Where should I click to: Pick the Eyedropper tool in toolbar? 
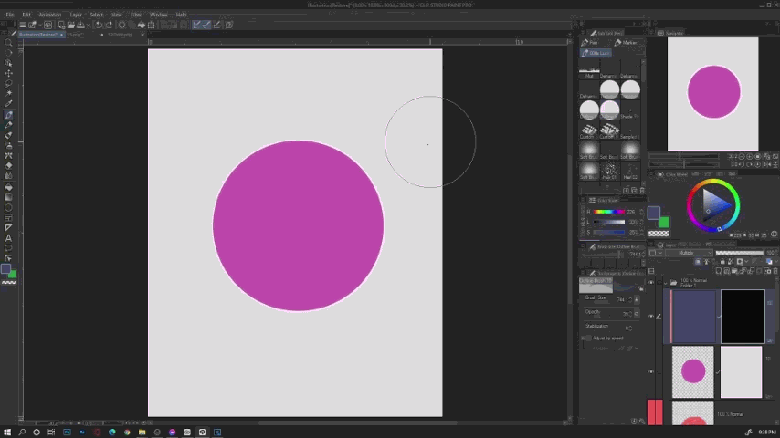[x=9, y=103]
